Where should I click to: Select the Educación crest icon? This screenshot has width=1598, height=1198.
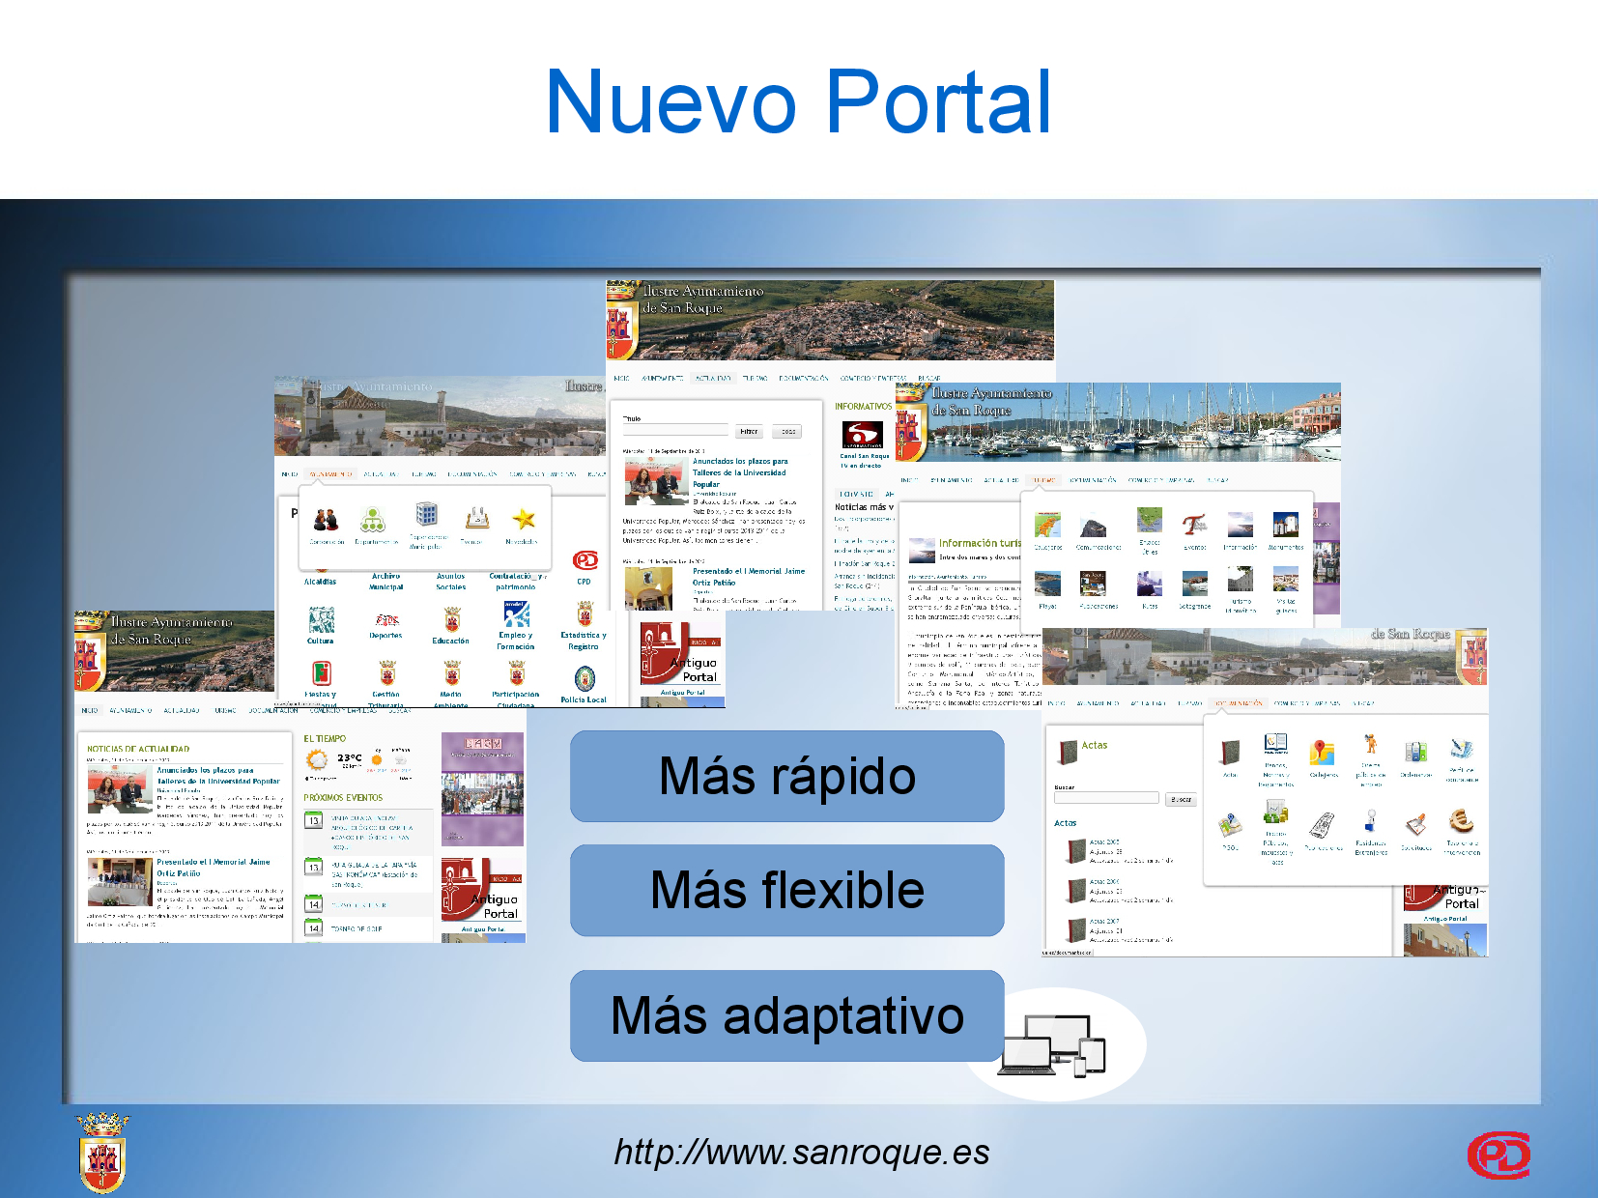(x=451, y=619)
